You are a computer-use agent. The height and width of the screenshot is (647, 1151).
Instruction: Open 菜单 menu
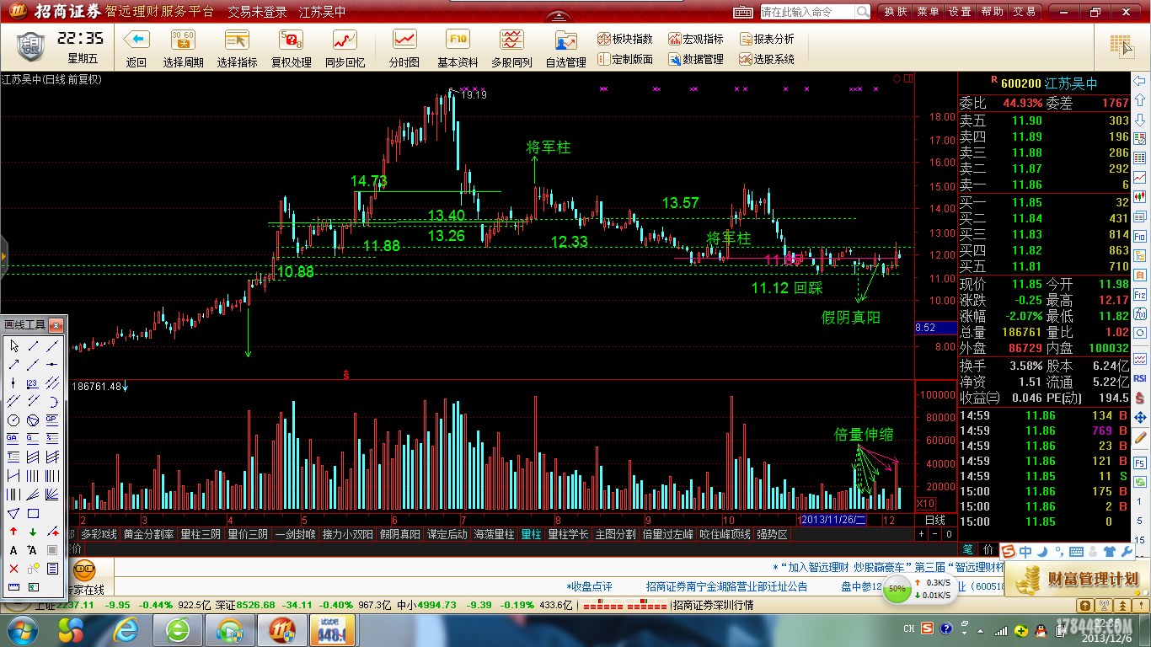coord(928,12)
